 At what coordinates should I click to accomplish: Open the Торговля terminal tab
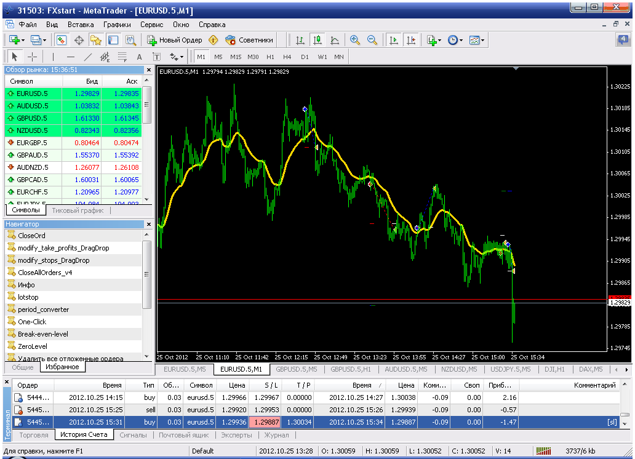click(34, 434)
